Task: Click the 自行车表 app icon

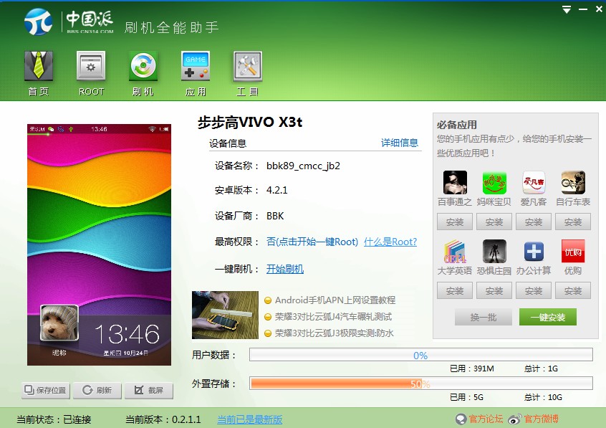Action: click(573, 182)
